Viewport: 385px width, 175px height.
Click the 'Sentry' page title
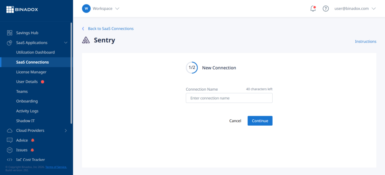pos(105,40)
